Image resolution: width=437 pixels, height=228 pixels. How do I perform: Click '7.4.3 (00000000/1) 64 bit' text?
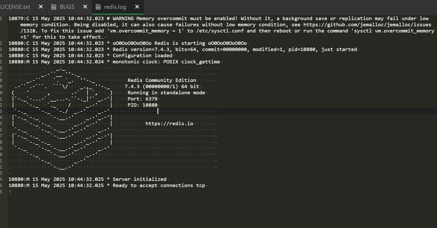tap(162, 87)
